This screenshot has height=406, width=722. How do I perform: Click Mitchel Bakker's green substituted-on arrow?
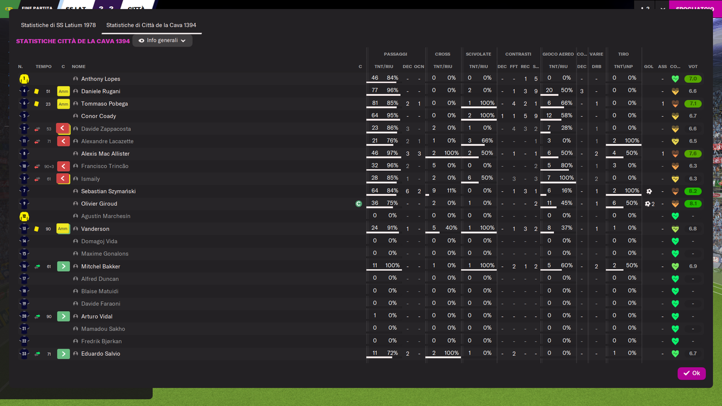pyautogui.click(x=63, y=266)
